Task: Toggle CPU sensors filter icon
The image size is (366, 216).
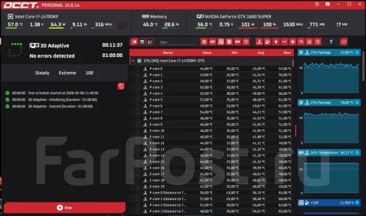Action: pos(204,42)
